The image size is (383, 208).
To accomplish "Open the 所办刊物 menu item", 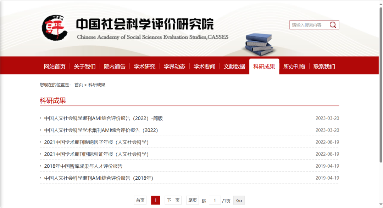I will point(294,67).
